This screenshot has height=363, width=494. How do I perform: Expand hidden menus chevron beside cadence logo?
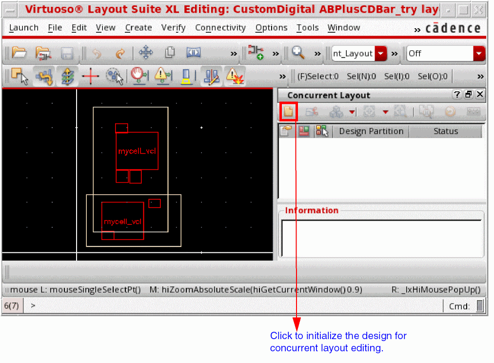coord(417,30)
